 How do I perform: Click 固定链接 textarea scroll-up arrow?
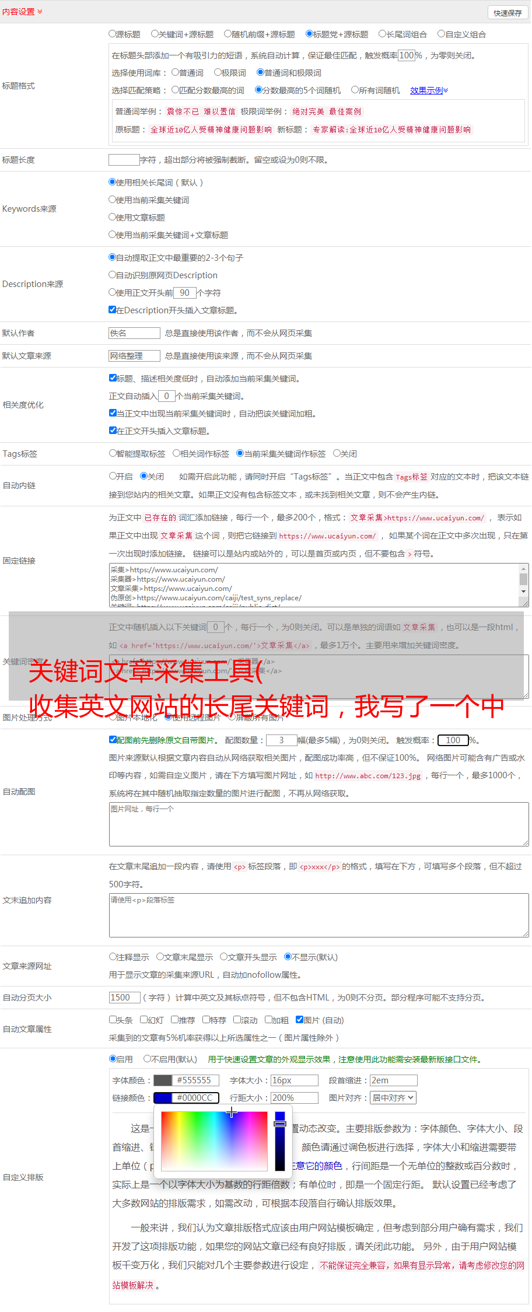tap(523, 568)
